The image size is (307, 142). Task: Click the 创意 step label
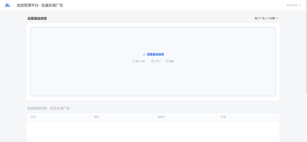pos(171,61)
